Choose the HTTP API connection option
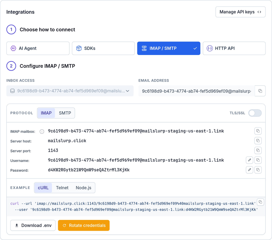This screenshot has width=272, height=240. 234,48
